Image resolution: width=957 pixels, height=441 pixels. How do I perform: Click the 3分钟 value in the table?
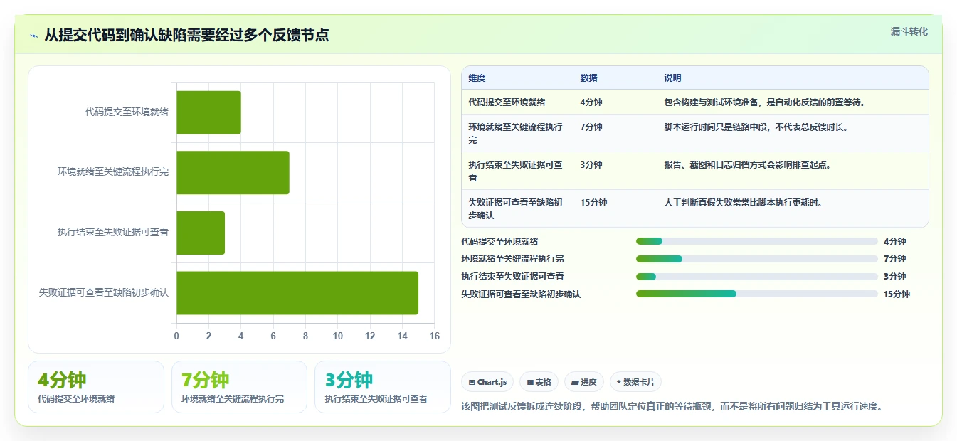(x=591, y=165)
